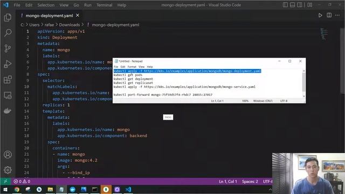Click the 'kind: Deployment' line in the editor

pos(57,37)
